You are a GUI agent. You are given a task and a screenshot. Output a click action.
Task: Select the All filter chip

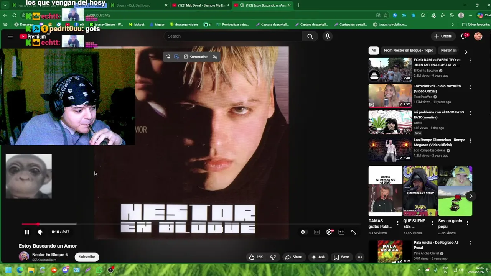(x=373, y=50)
